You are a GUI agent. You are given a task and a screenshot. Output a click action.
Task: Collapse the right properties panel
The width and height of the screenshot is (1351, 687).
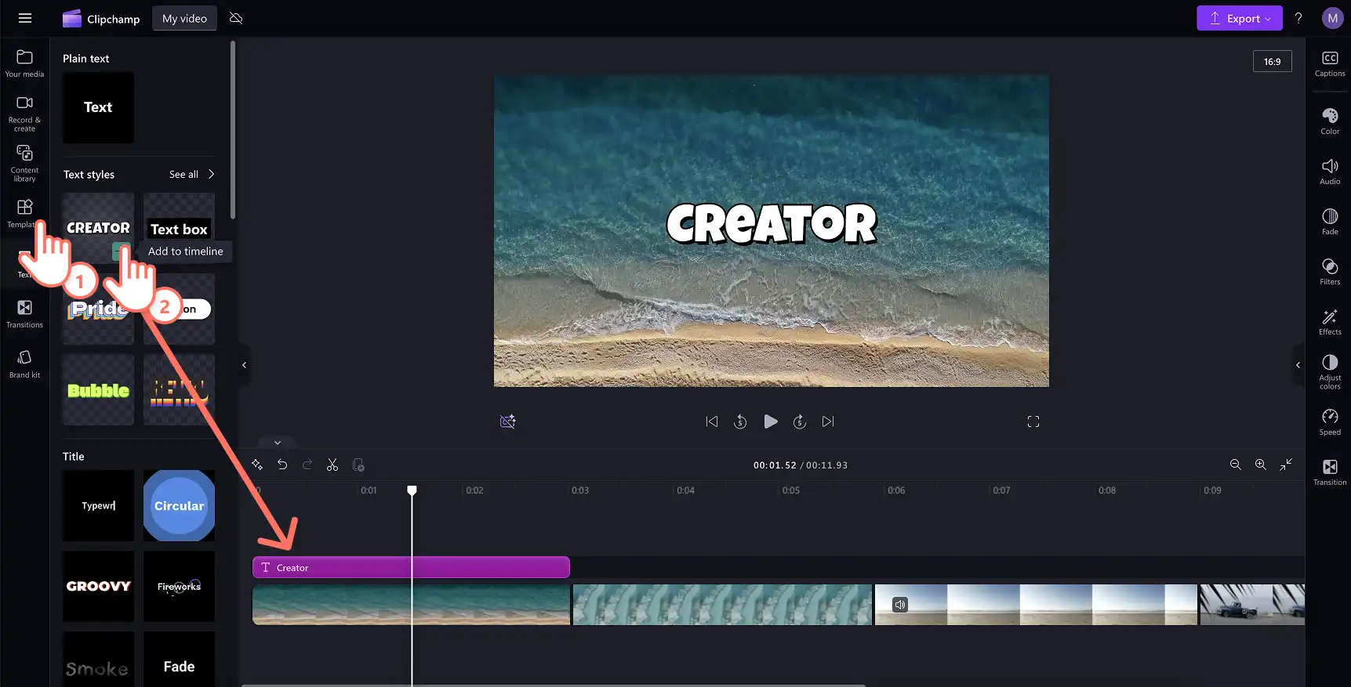click(1298, 365)
